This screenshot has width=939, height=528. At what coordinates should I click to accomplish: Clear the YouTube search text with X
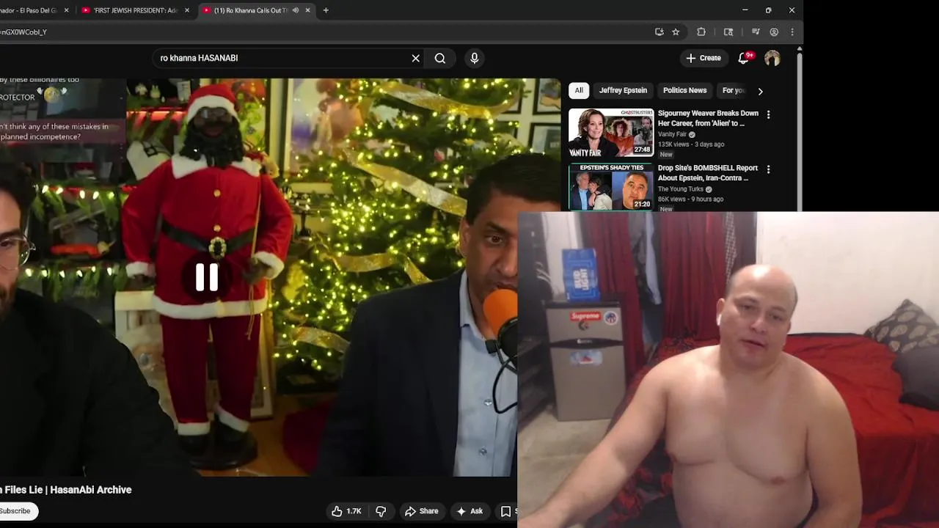(x=416, y=58)
